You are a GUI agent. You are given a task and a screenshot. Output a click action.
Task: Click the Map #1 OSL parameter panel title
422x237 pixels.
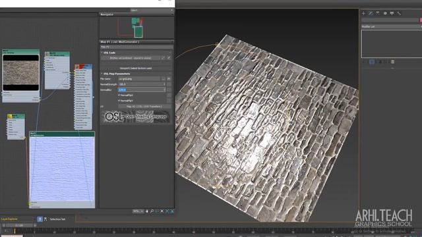(136, 42)
